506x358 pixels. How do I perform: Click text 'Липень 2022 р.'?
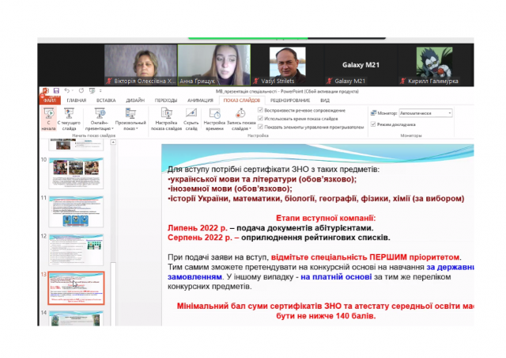click(198, 228)
